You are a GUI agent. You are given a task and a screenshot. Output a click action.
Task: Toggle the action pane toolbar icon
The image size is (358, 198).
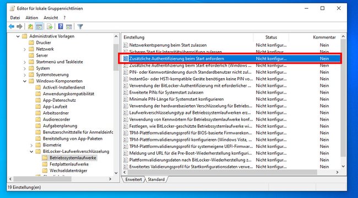point(69,27)
